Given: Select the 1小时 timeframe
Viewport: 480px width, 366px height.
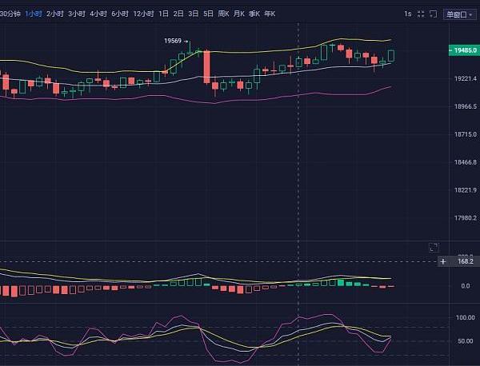Looking at the screenshot, I should tap(34, 14).
